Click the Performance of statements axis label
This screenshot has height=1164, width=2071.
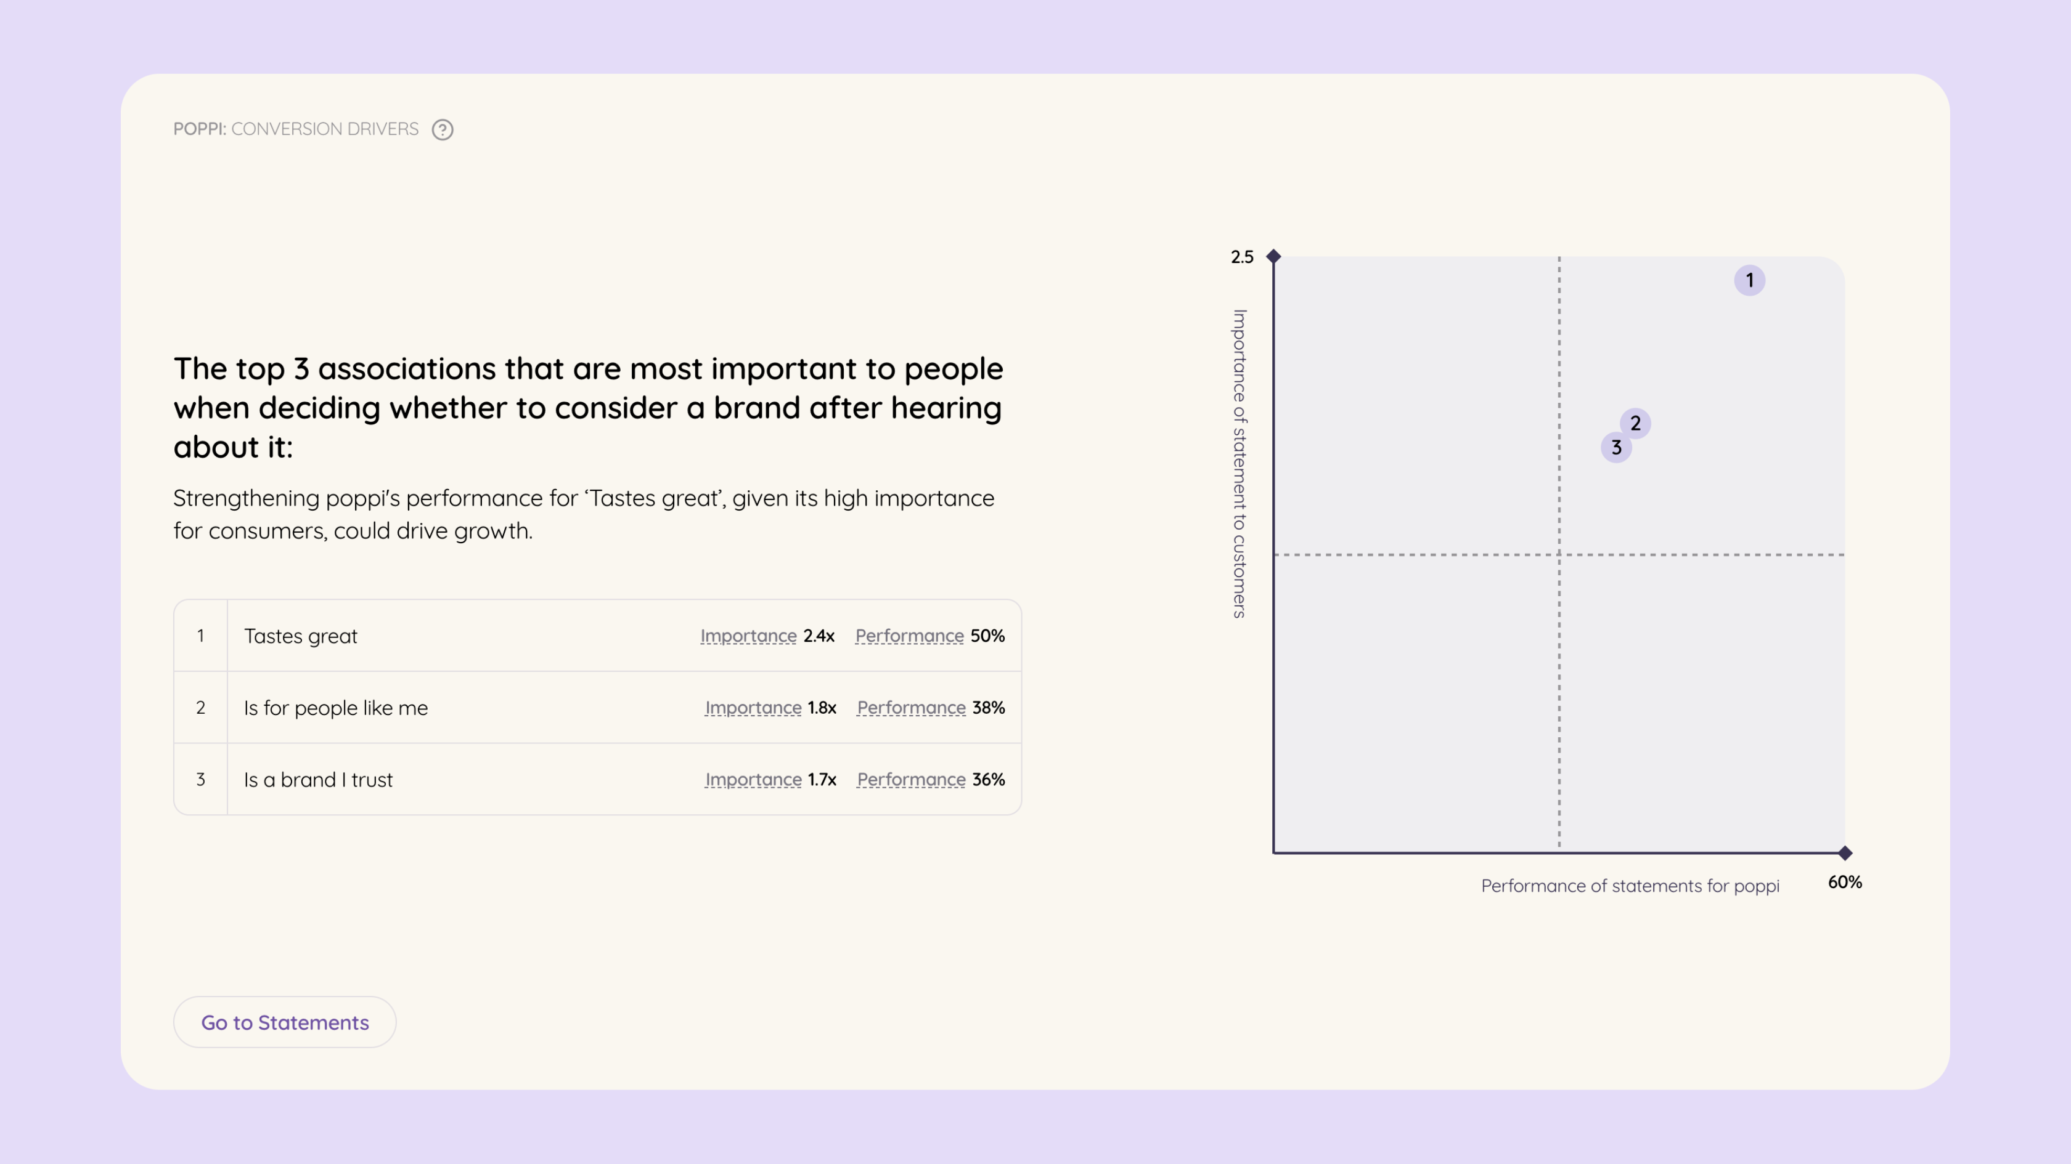point(1630,886)
